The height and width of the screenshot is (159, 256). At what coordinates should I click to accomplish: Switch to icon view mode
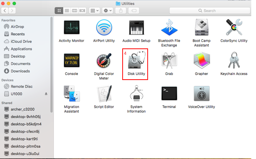click(59, 11)
